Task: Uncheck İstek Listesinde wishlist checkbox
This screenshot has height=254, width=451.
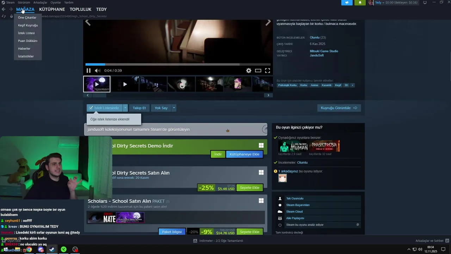Action: [x=91, y=108]
